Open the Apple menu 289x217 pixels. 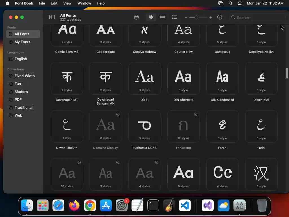[7, 3]
